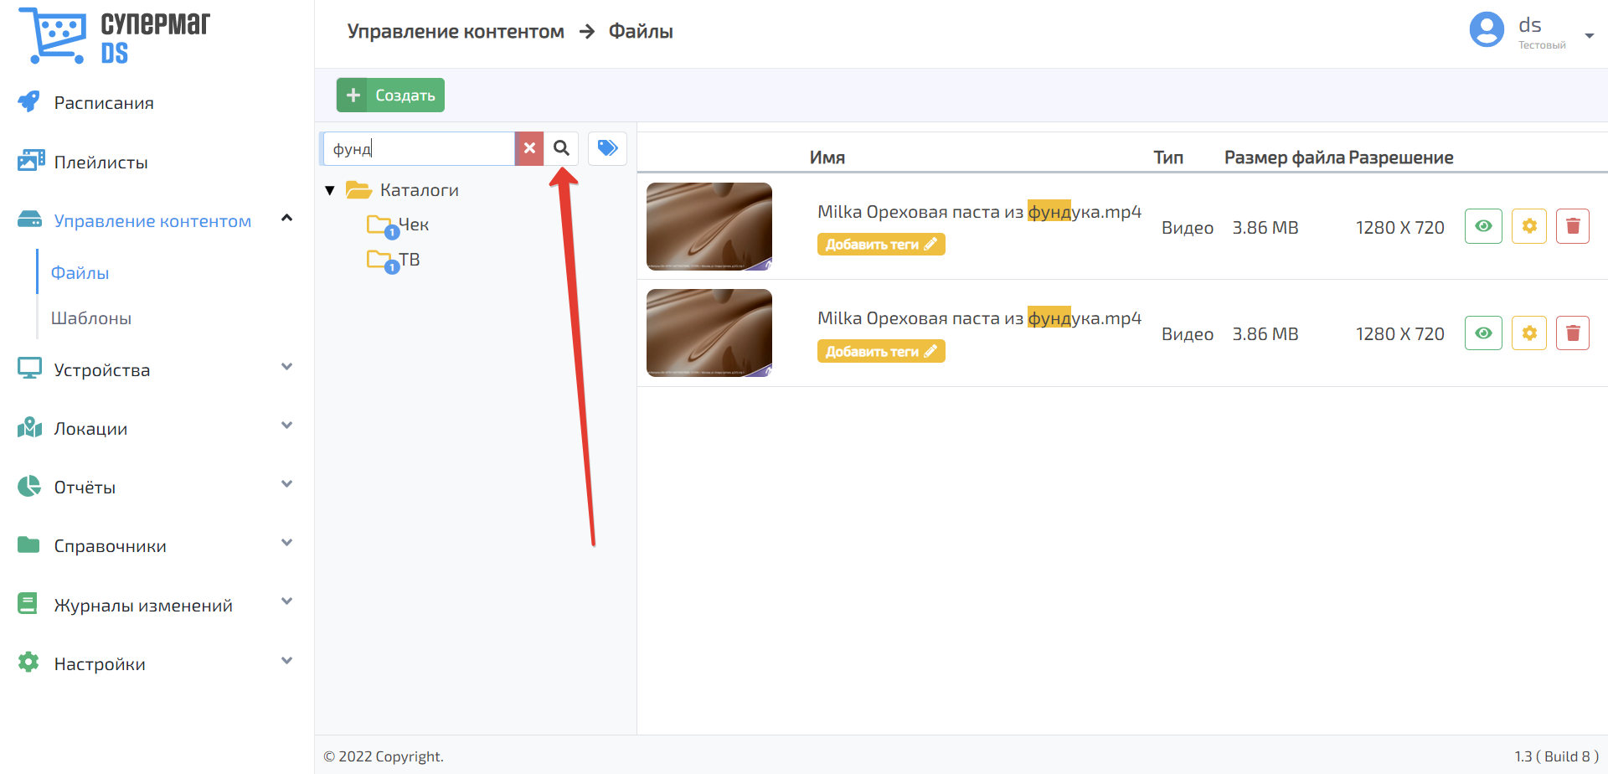
Task: Click Управление контентом breadcrumb
Action: (456, 32)
